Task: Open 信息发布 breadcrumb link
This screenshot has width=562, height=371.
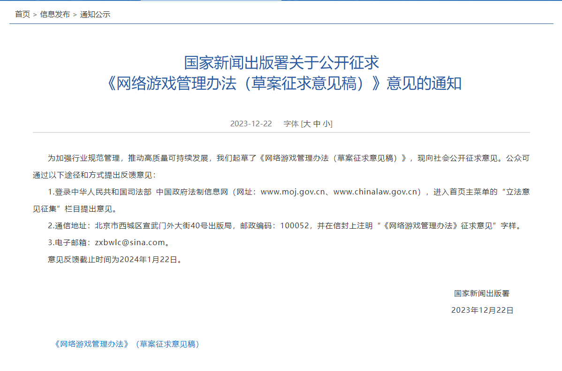Action: pyautogui.click(x=55, y=15)
